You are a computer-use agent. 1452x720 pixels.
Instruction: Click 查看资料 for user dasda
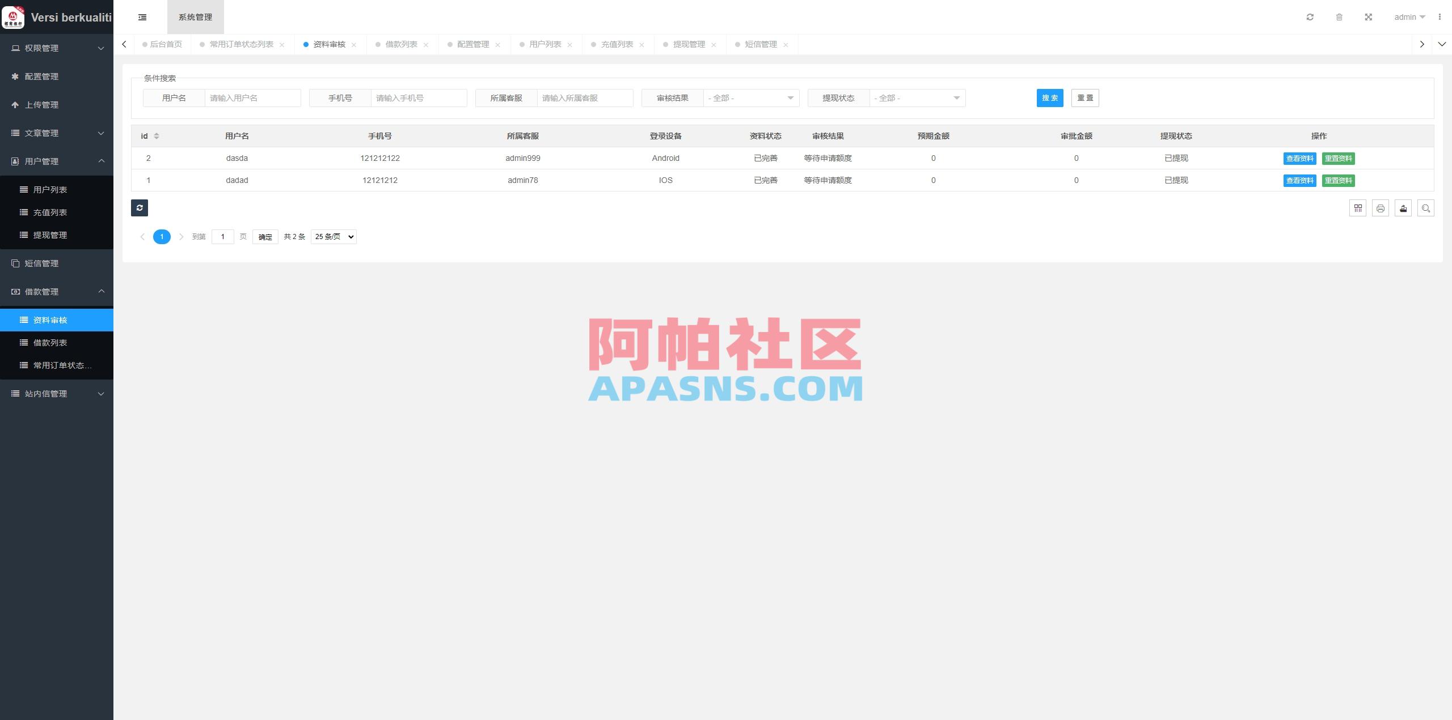[1299, 158]
